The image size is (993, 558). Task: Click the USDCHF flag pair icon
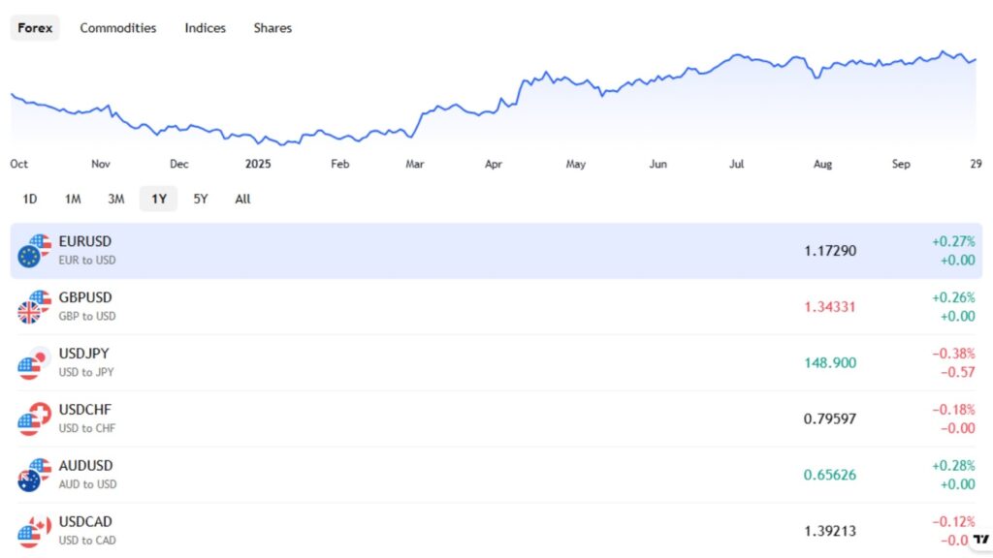(33, 418)
